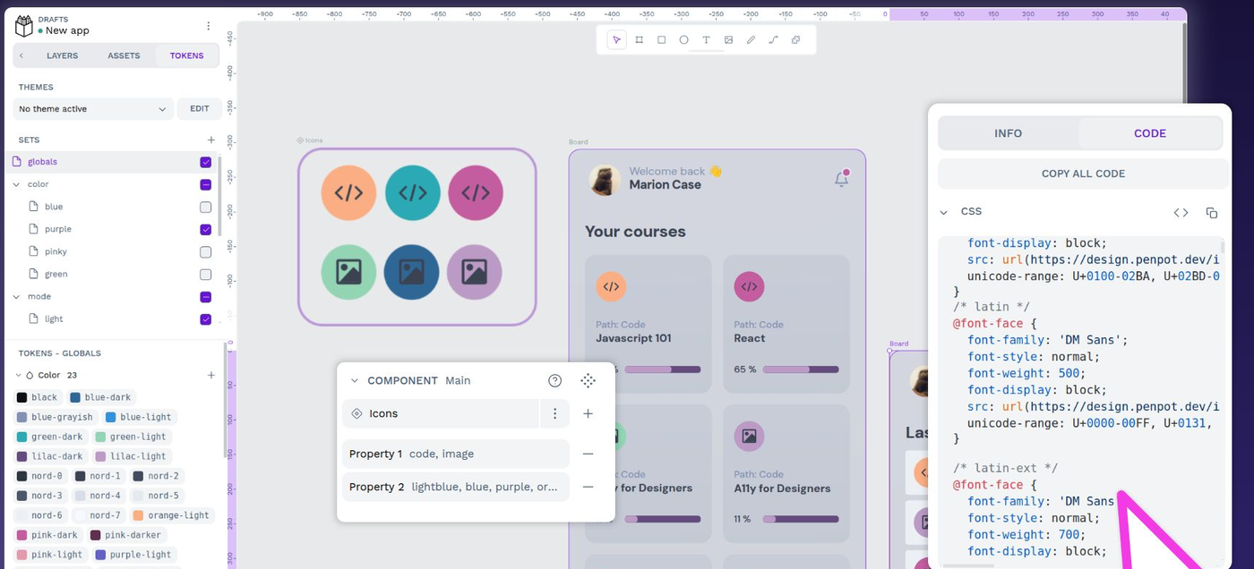This screenshot has width=1254, height=569.
Task: Collapse the COMPONENT panel section
Action: pos(355,380)
